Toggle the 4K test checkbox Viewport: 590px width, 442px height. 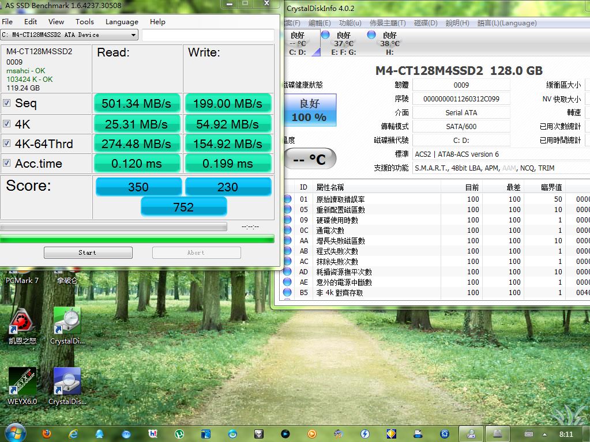click(x=6, y=124)
